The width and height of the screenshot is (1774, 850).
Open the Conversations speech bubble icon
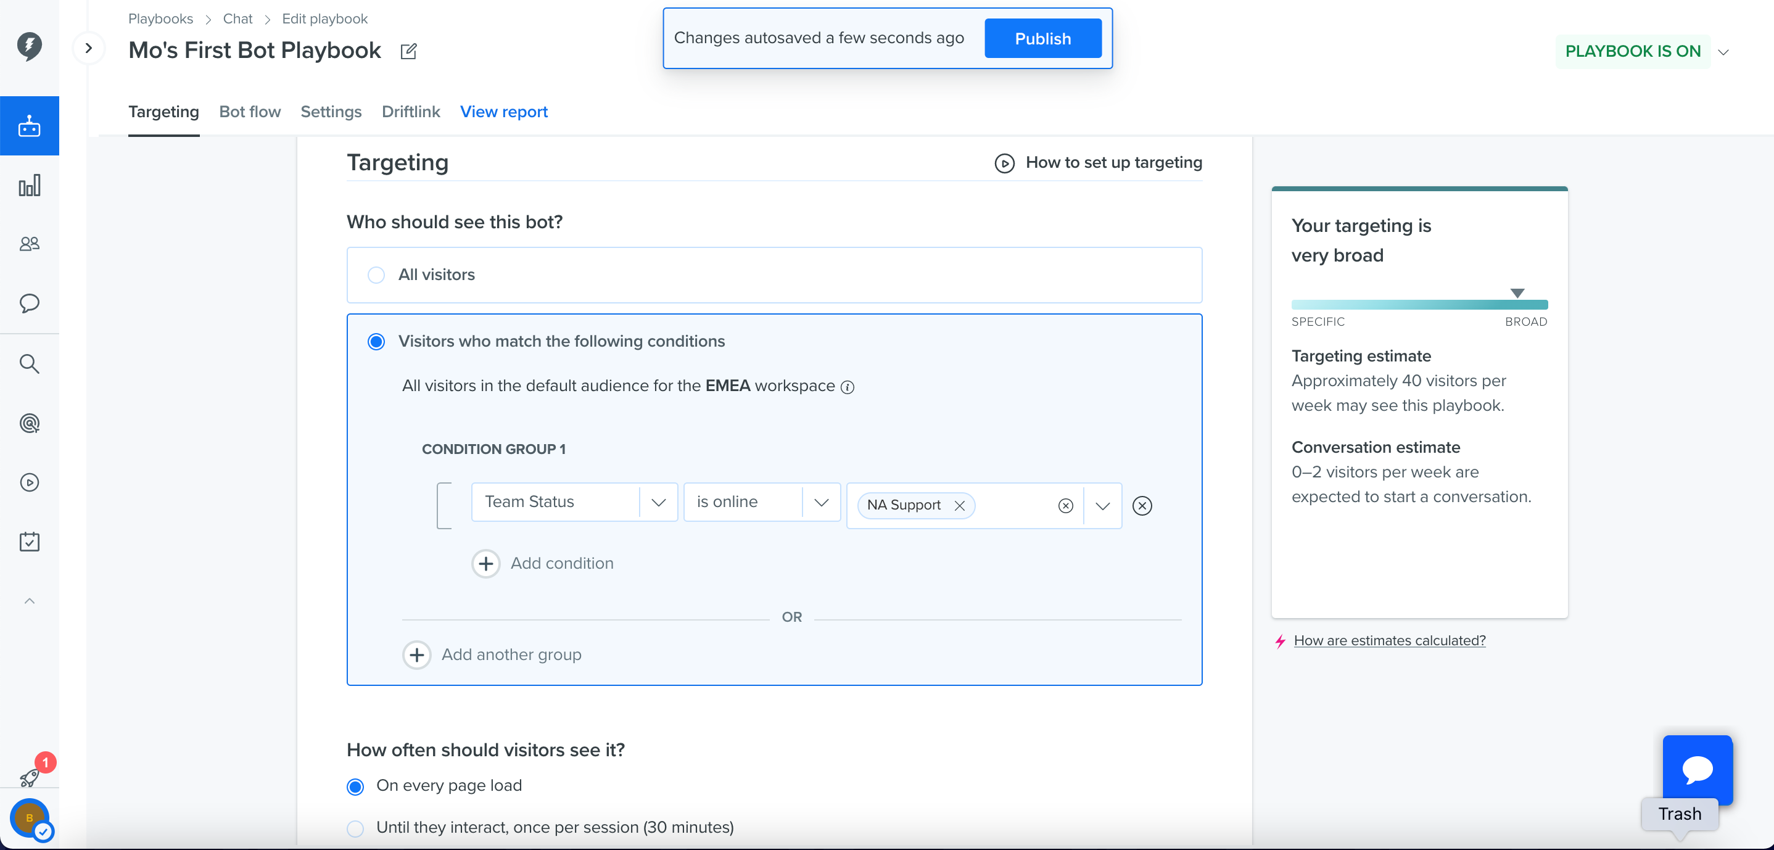[29, 303]
